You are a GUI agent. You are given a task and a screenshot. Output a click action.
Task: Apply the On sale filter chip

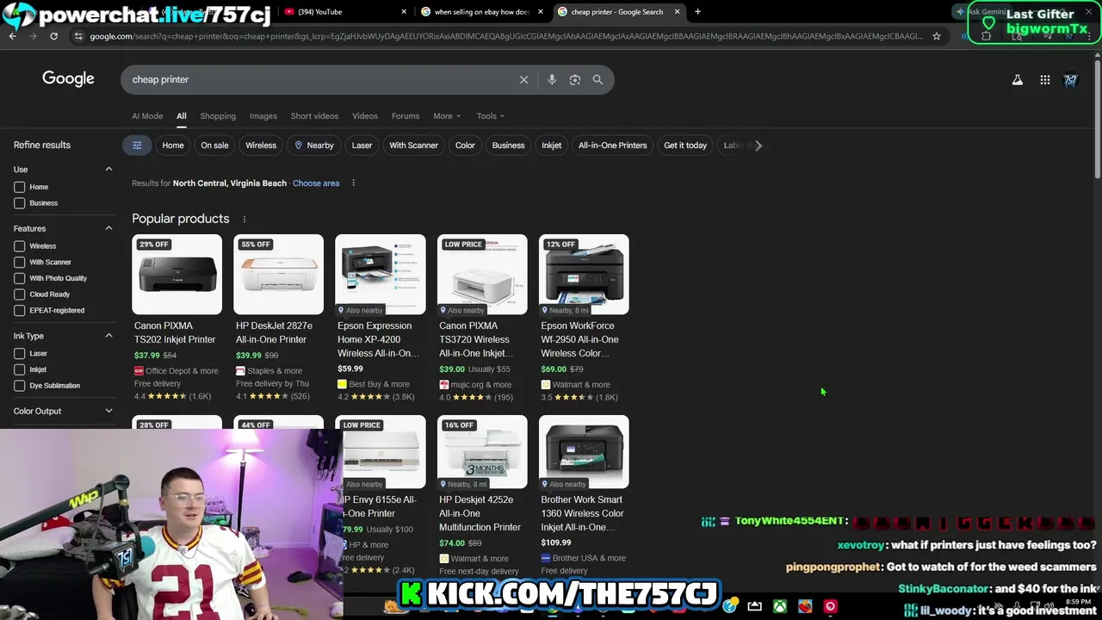pyautogui.click(x=214, y=146)
